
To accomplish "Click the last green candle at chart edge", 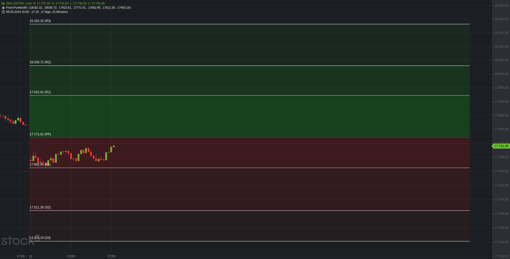I will [114, 146].
